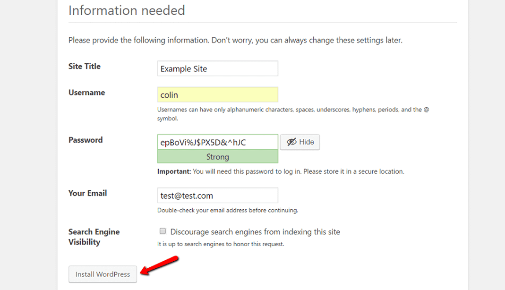Screen dimensions: 505x290
Task: Focus the Site Title field with "Example Site"
Action: coord(217,68)
